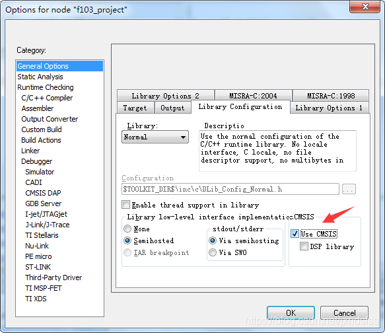Open the Library dropdown set to Normal
Screen dimensions: 385x333
[155, 137]
